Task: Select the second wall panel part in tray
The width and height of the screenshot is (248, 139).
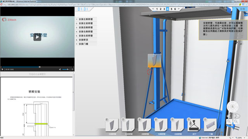Action: click(x=128, y=125)
